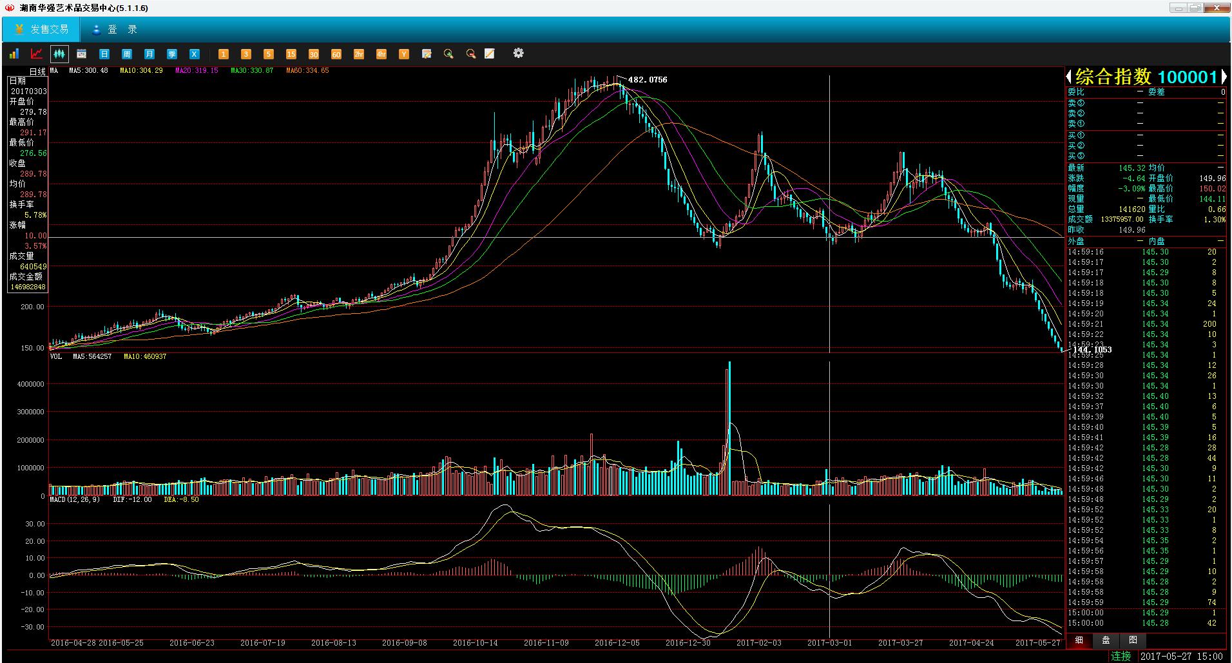Click the 482.0756 peak price label

click(x=648, y=80)
